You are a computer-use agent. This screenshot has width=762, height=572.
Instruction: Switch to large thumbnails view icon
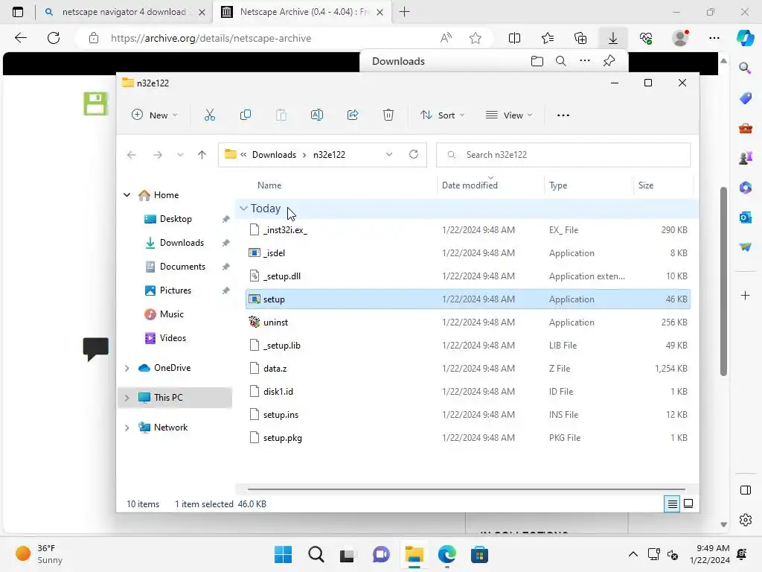tap(688, 504)
